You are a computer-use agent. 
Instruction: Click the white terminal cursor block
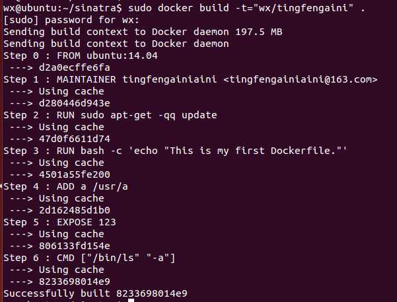131,301
